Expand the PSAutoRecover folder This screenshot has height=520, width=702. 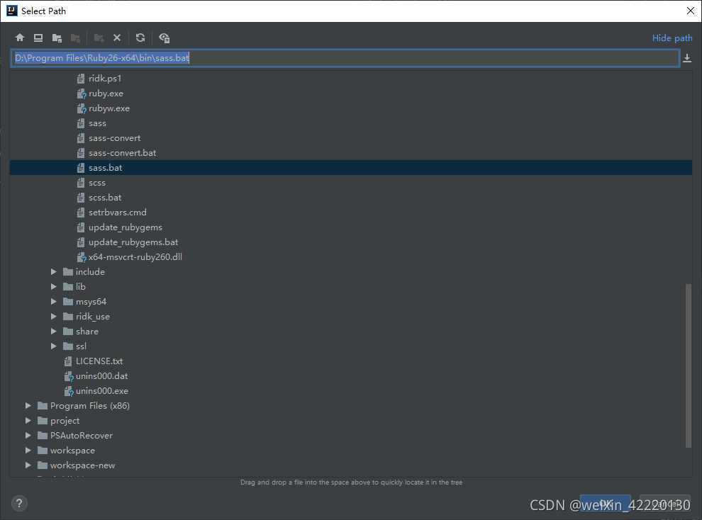coord(28,436)
